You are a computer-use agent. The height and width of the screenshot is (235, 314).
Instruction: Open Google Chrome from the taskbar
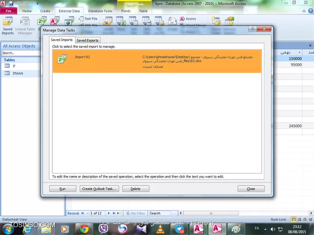[84, 229]
